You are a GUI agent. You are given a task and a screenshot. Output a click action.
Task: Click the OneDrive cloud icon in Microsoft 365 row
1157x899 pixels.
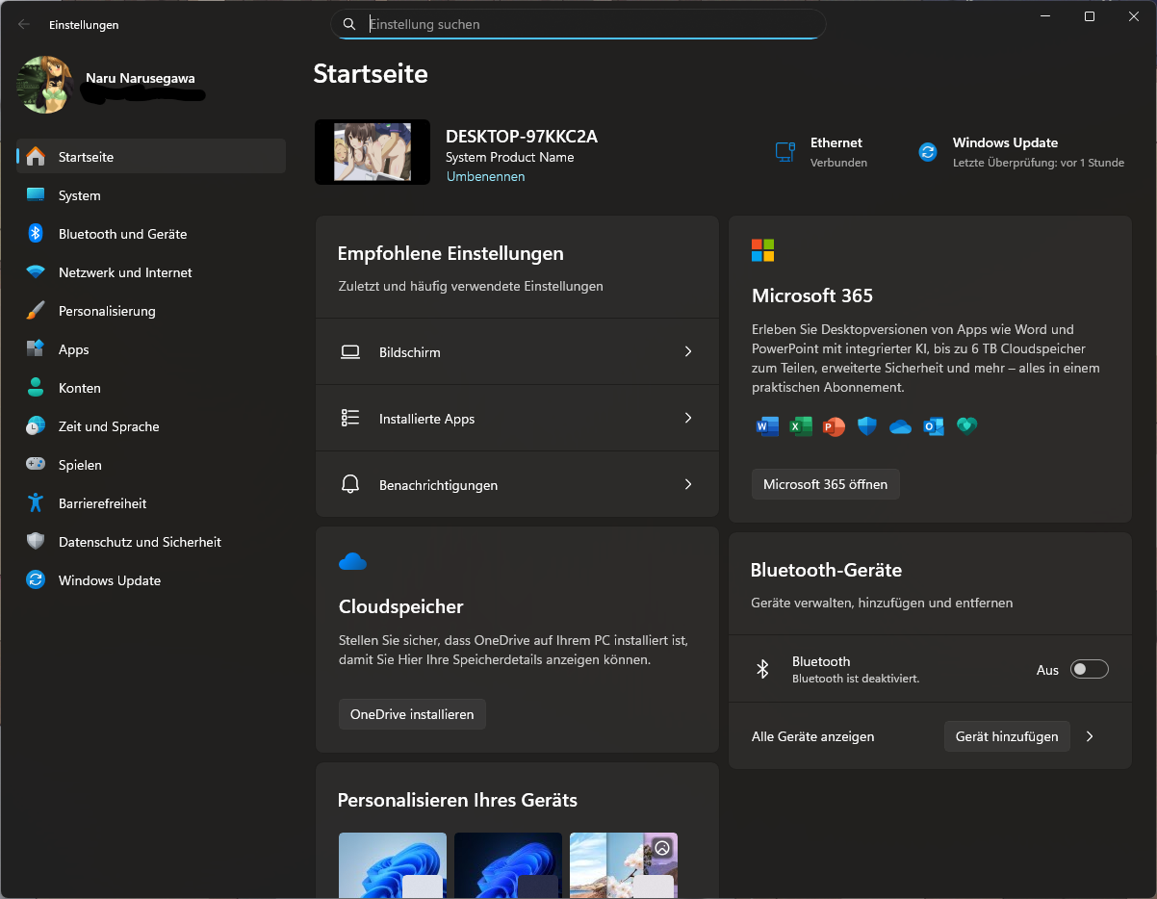coord(900,426)
